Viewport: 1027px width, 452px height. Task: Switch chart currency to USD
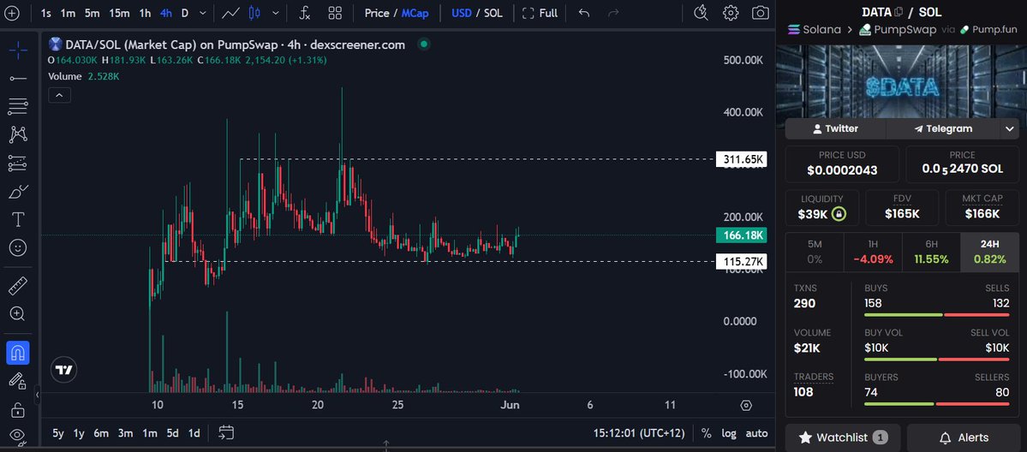(461, 13)
